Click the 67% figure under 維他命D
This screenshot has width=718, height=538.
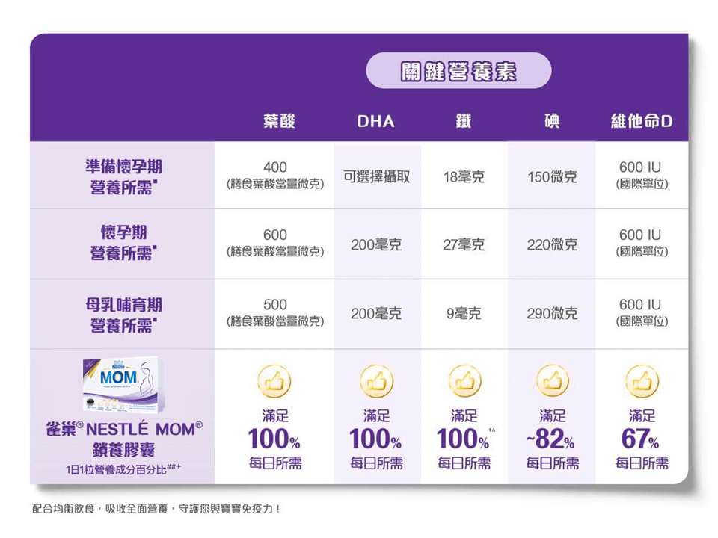click(x=641, y=439)
